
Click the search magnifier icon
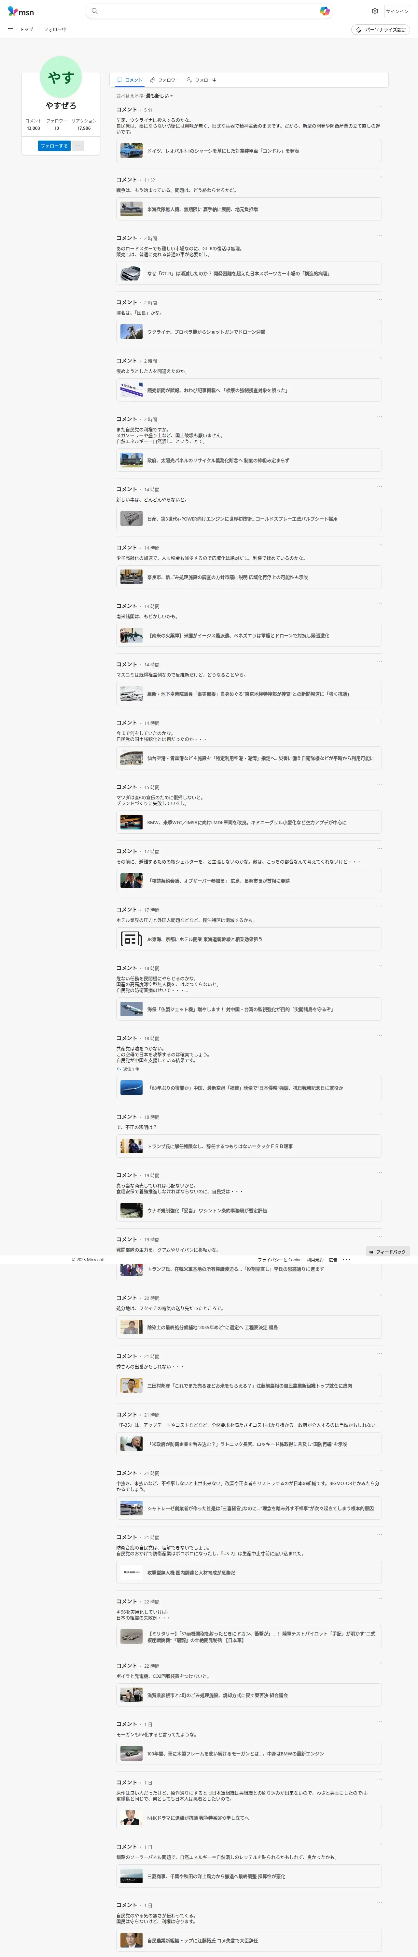coord(94,11)
